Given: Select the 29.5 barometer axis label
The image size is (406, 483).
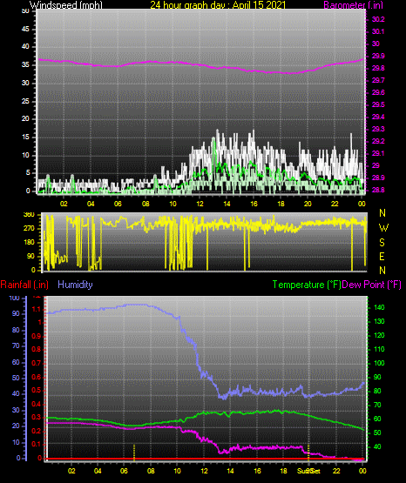Looking at the screenshot, I should tap(378, 104).
